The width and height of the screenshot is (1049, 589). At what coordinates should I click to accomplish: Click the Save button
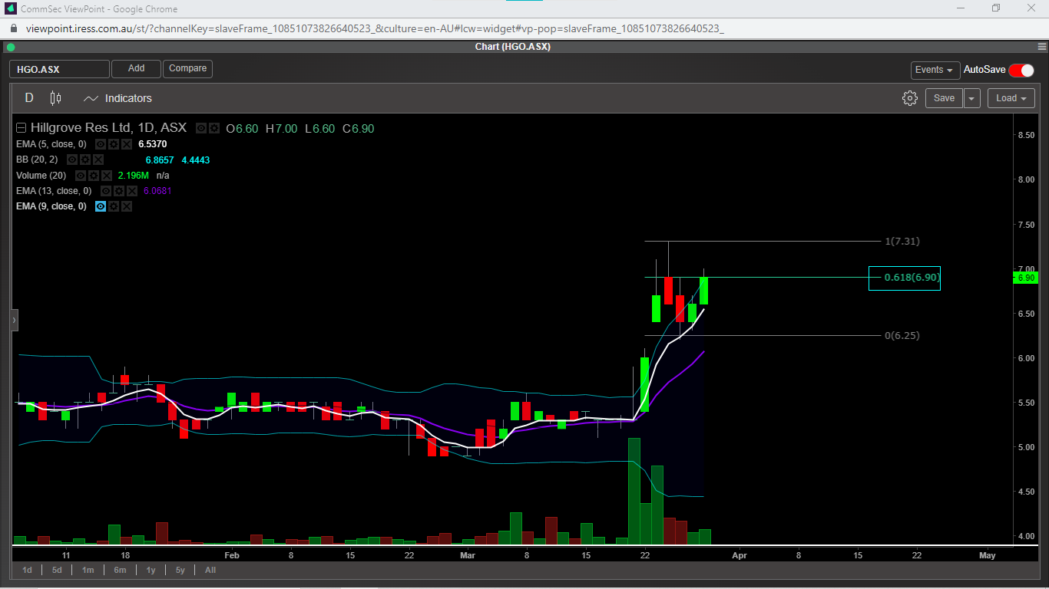(x=944, y=98)
